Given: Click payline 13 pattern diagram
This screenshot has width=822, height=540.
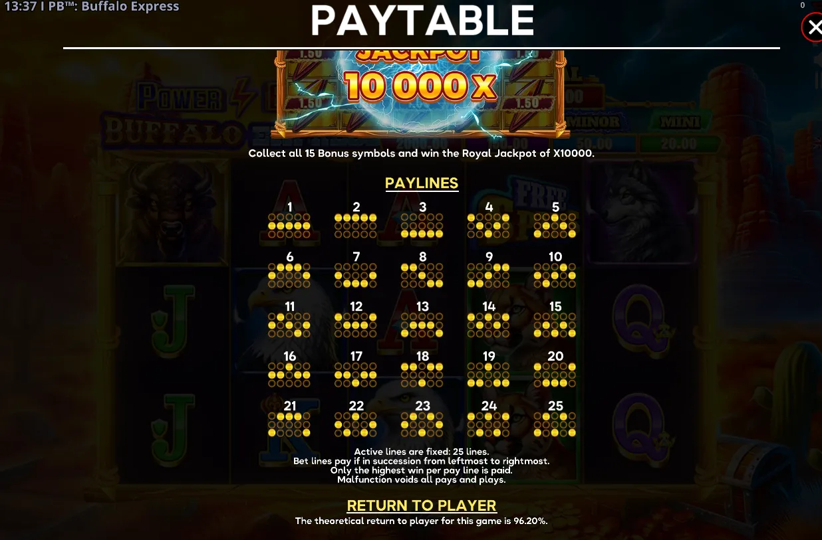Looking at the screenshot, I should [422, 325].
